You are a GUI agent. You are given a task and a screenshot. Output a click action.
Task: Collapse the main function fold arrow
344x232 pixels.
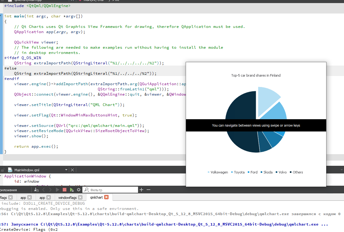(x=1, y=16)
